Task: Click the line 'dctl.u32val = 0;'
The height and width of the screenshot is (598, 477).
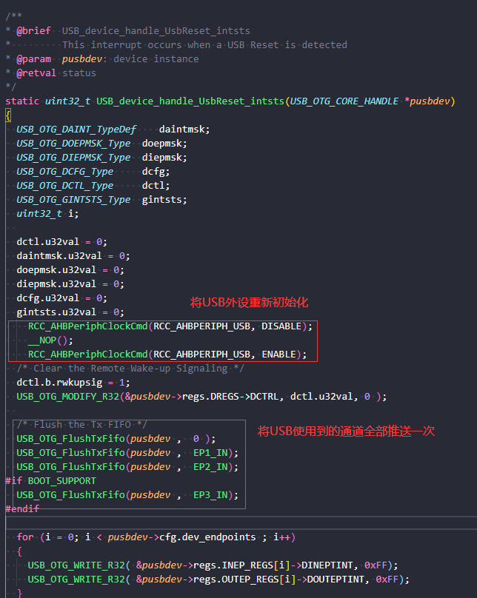Action: [x=61, y=242]
